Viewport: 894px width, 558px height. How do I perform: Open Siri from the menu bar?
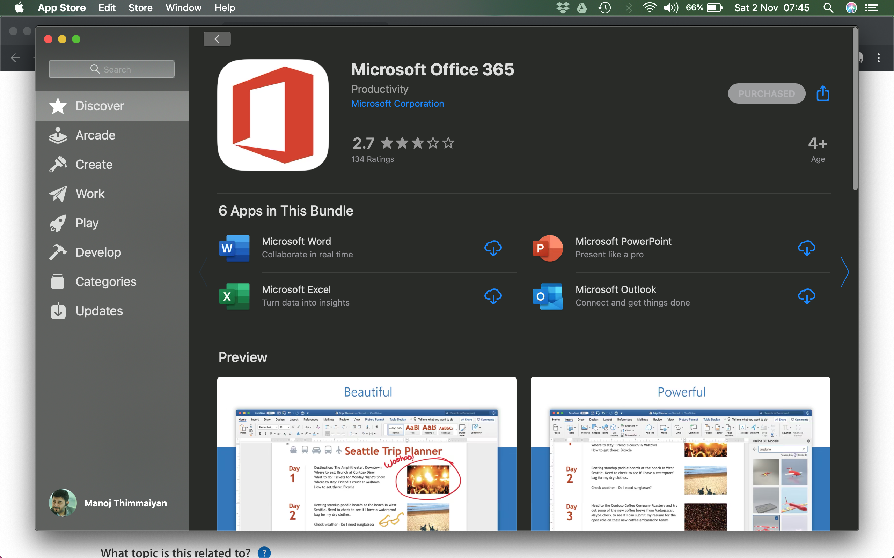pos(851,8)
